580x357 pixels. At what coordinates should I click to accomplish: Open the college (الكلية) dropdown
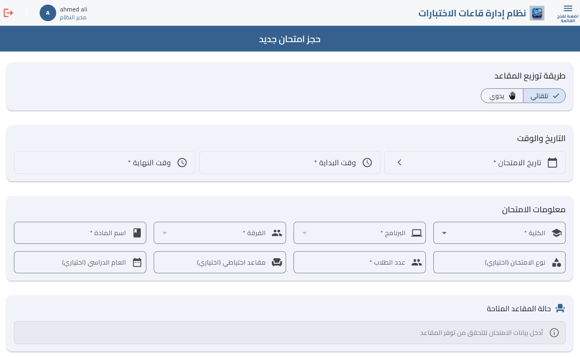499,233
